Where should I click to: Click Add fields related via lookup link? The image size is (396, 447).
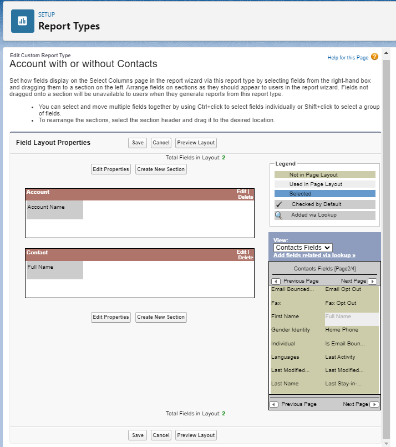(x=314, y=255)
